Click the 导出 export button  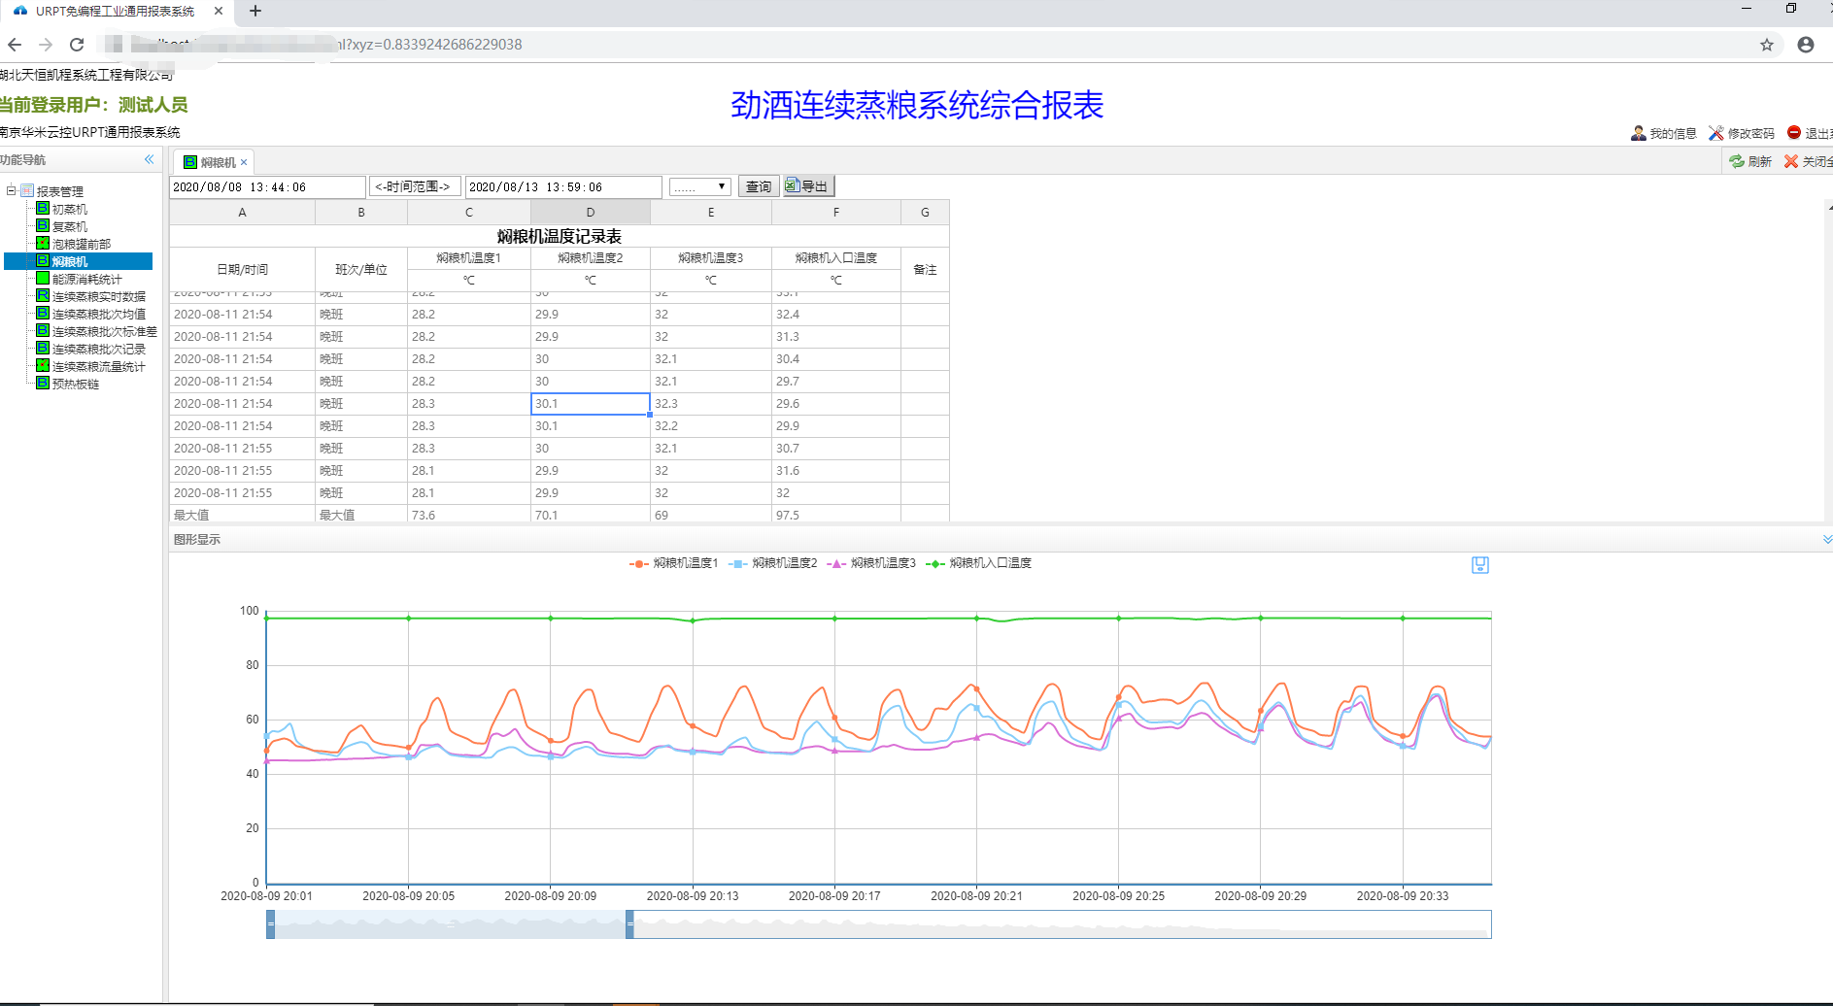pyautogui.click(x=808, y=186)
